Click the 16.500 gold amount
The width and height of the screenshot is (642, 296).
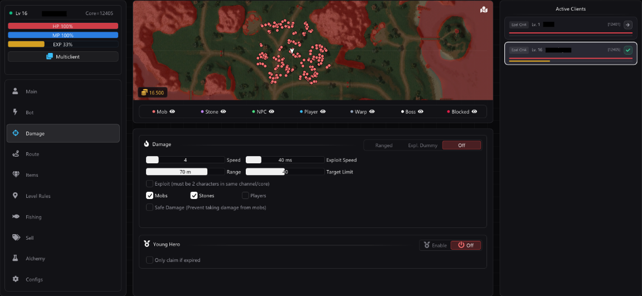pyautogui.click(x=157, y=93)
